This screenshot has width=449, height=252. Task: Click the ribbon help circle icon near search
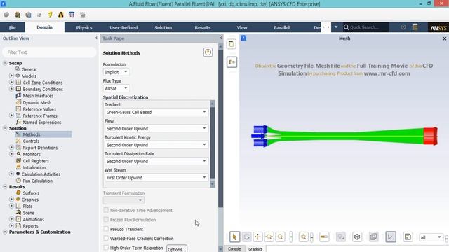(403, 27)
